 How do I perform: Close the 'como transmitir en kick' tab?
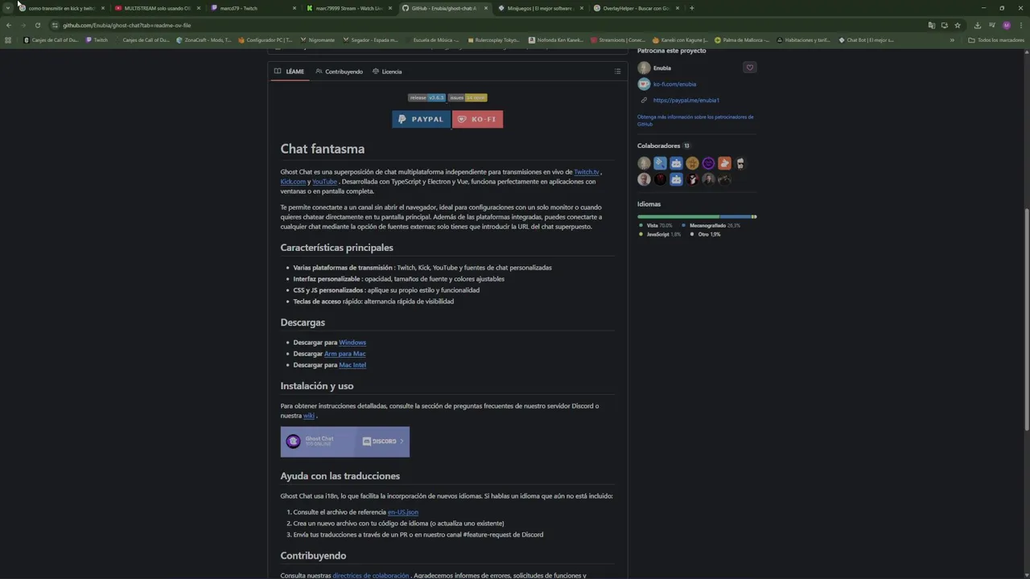tap(103, 8)
